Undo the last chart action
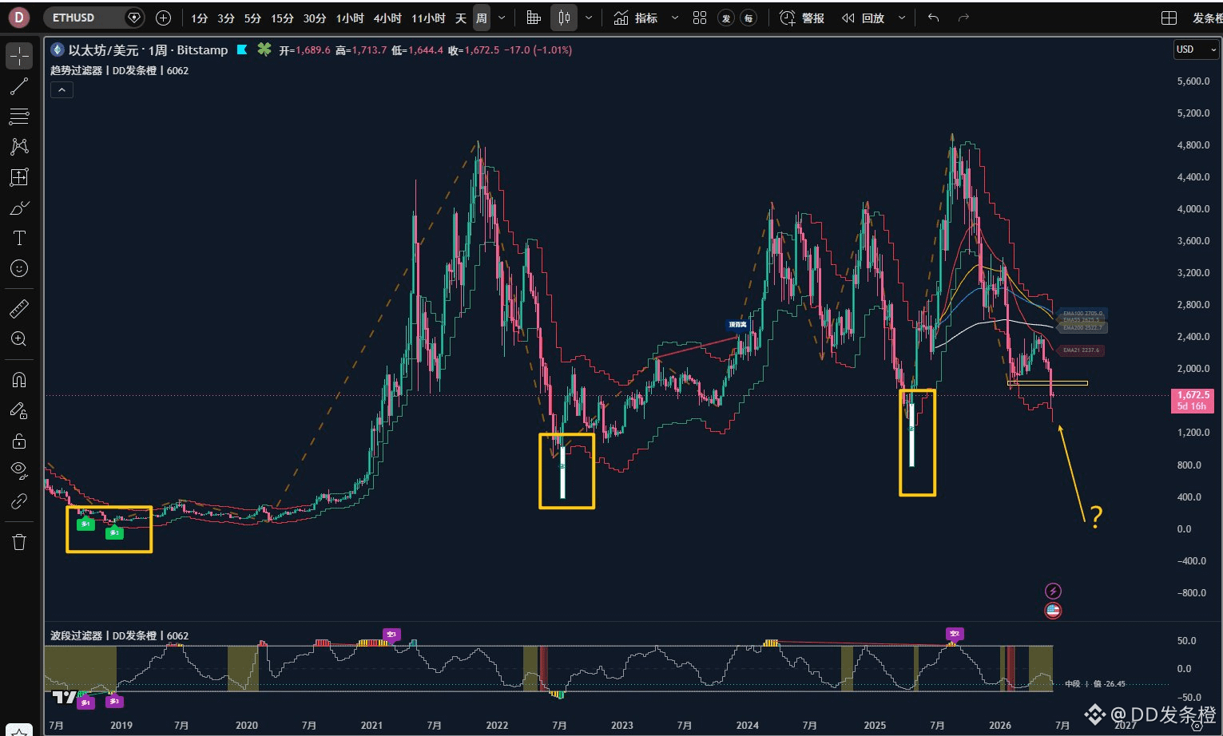 point(933,18)
